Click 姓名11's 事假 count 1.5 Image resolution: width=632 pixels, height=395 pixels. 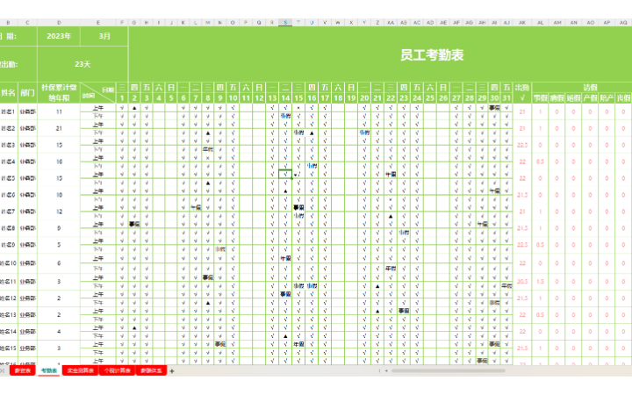click(540, 282)
